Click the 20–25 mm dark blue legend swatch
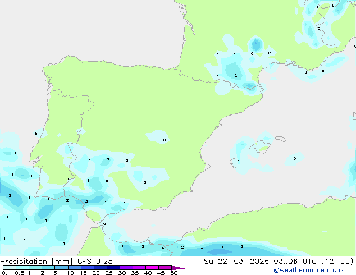 (x=101, y=268)
